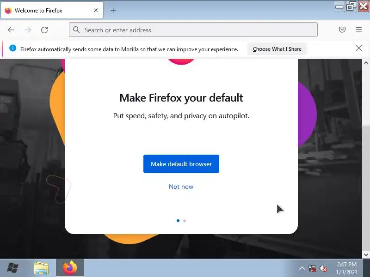Select the first onboarding step dot
The image size is (370, 277).
(178, 221)
